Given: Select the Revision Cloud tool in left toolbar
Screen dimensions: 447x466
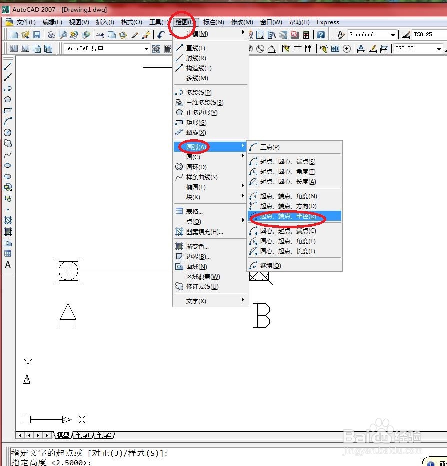Looking at the screenshot, I should click(x=8, y=143).
